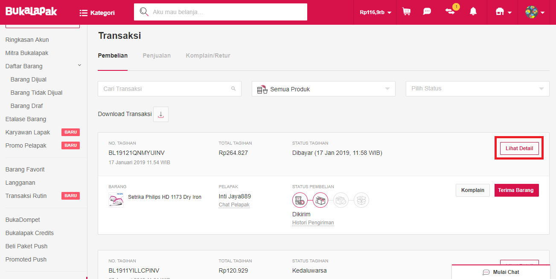Open the chat messages icon
Image resolution: width=556 pixels, height=279 pixels.
pos(427,12)
